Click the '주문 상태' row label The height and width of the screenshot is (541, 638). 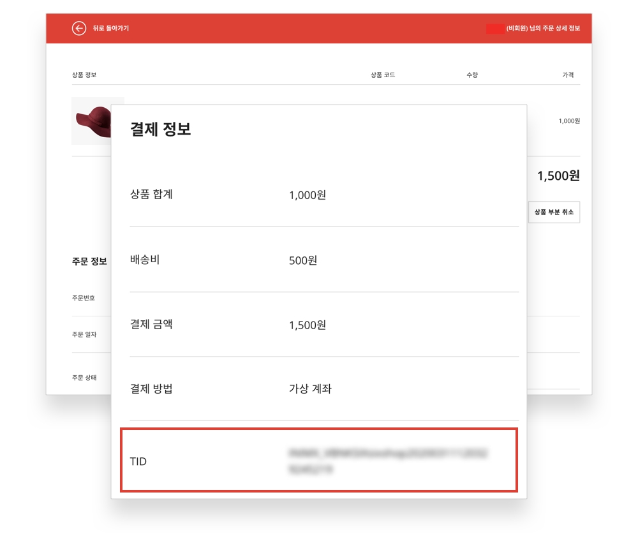pyautogui.click(x=84, y=377)
